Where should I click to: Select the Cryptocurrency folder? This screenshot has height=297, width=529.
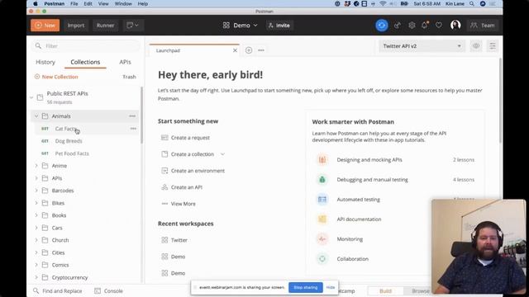[x=69, y=277]
